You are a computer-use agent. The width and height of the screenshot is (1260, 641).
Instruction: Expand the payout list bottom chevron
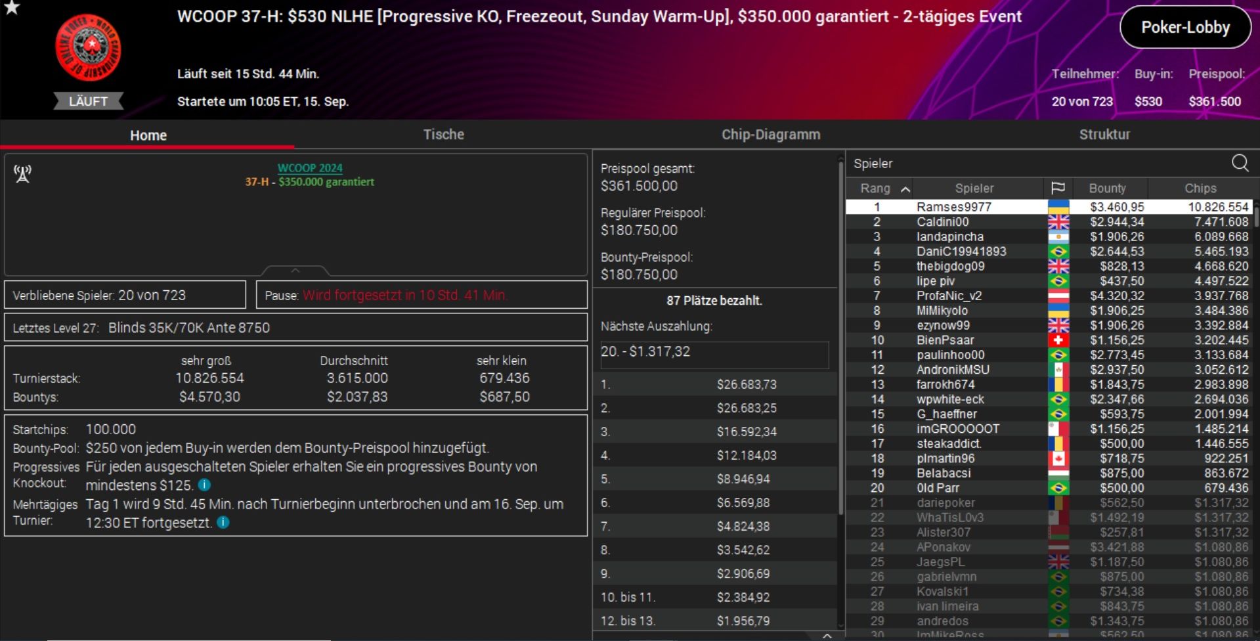pyautogui.click(x=827, y=636)
